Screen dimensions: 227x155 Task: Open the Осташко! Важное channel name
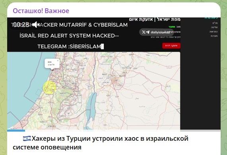(x=41, y=11)
